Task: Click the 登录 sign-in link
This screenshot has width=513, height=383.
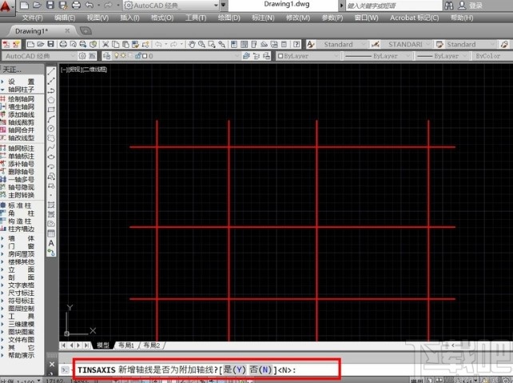Action: coord(476,5)
